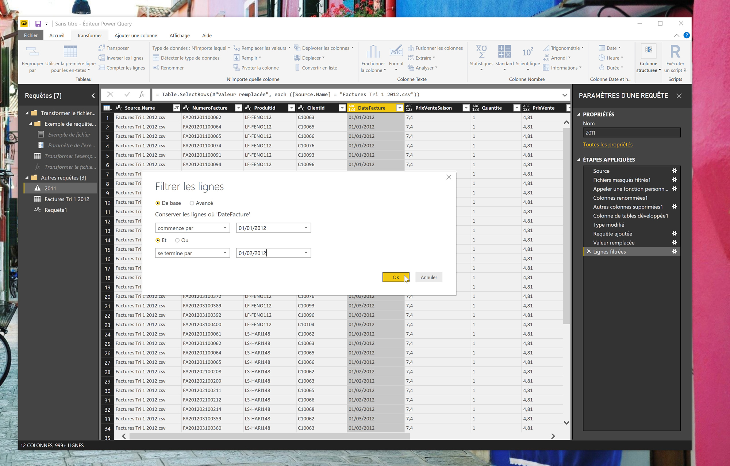Screen dimensions: 730x466
Task: Click the Transposer tool
Action: pyautogui.click(x=114, y=48)
